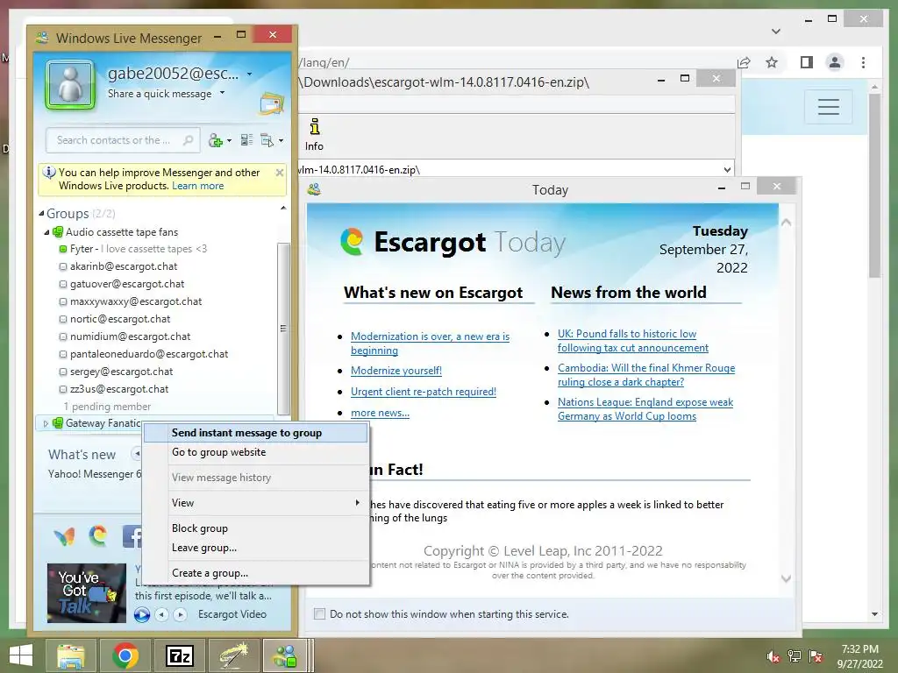Click the 1 pending member text
The width and height of the screenshot is (898, 673).
click(107, 407)
